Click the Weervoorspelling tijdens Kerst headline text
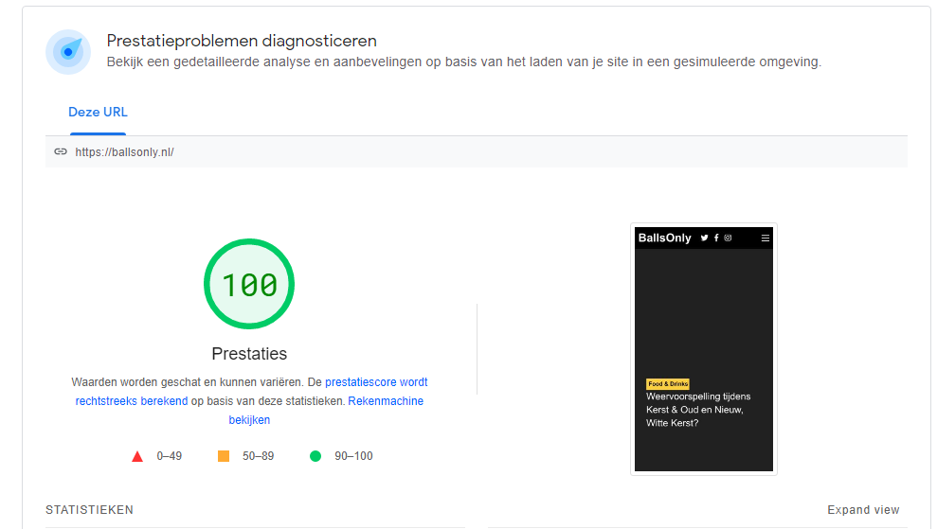This screenshot has width=937, height=529. click(698, 410)
